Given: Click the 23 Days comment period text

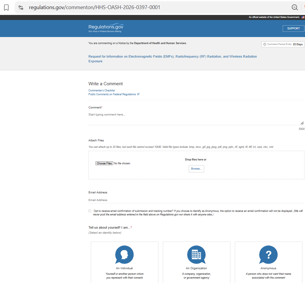Looking at the screenshot, I should pos(298,44).
